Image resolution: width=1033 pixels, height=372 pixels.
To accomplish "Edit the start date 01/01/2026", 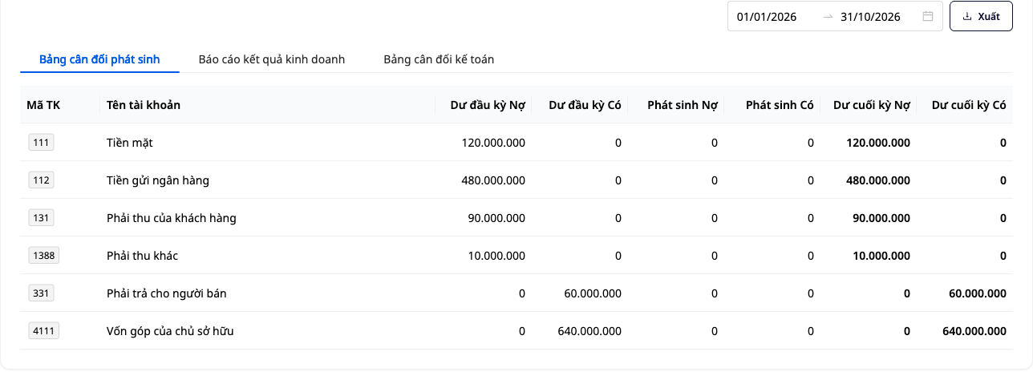I will click(x=767, y=16).
